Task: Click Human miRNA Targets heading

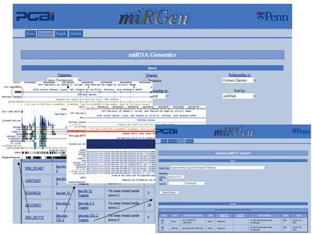Action: [x=233, y=153]
